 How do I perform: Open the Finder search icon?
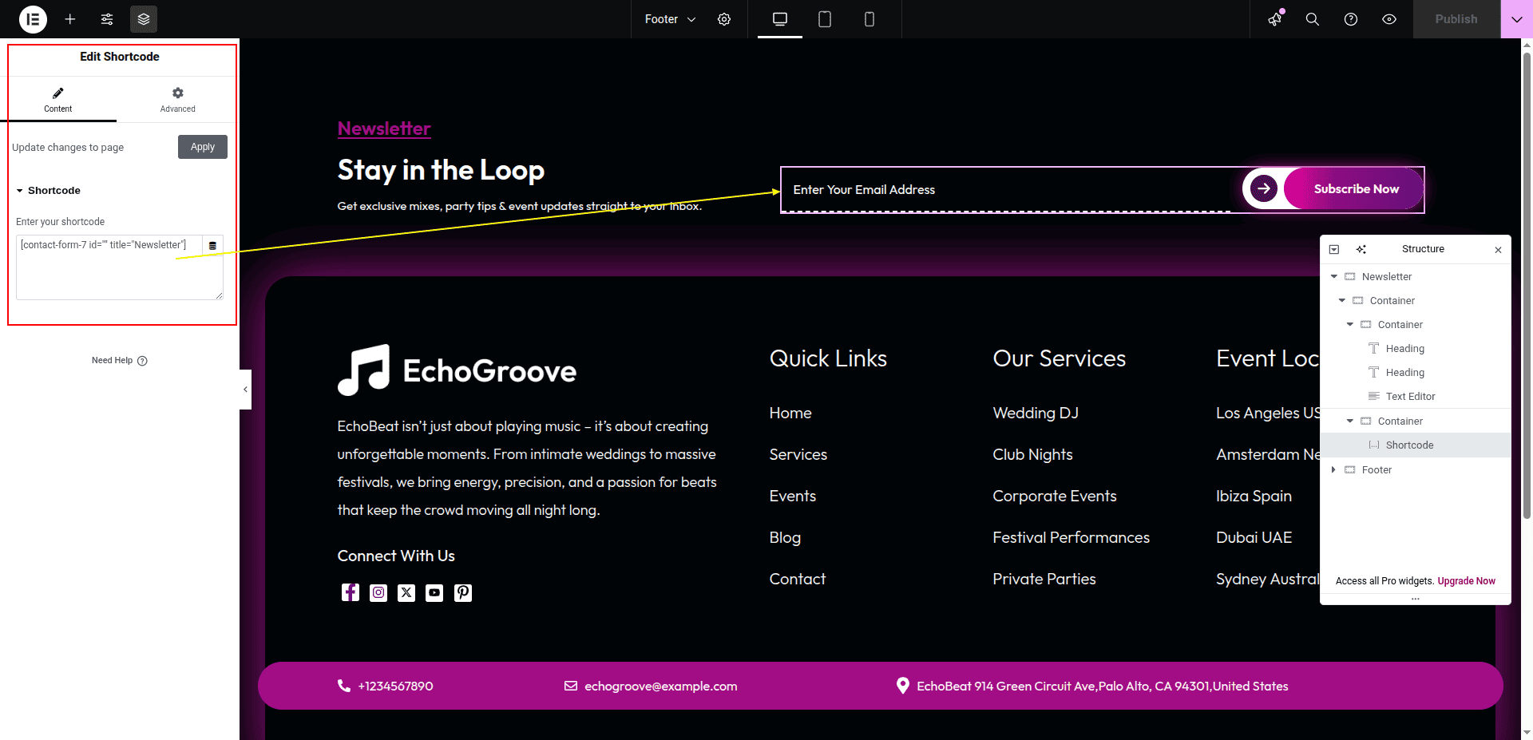[x=1312, y=19]
